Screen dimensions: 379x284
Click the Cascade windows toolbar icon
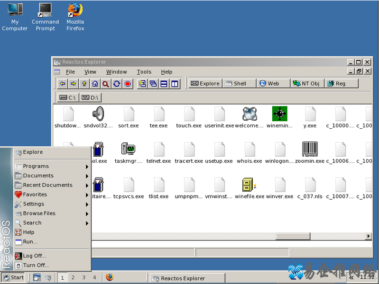coord(153,84)
